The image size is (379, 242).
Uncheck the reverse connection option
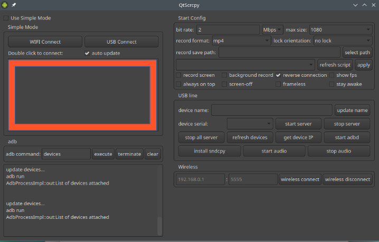coord(278,75)
